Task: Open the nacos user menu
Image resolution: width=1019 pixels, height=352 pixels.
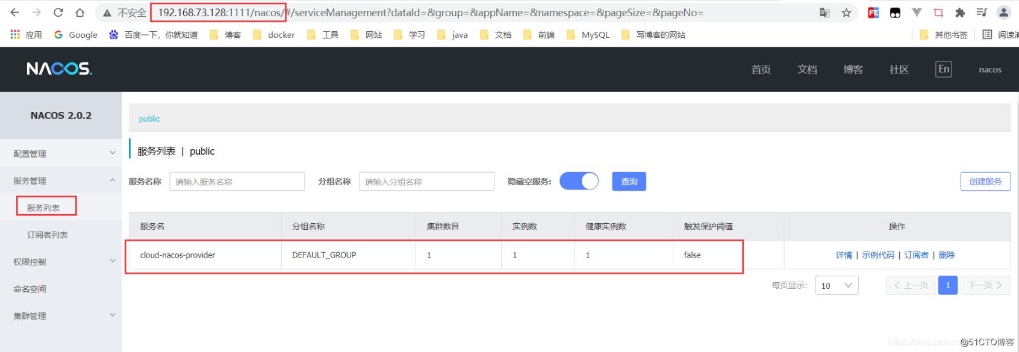Action: coord(990,70)
